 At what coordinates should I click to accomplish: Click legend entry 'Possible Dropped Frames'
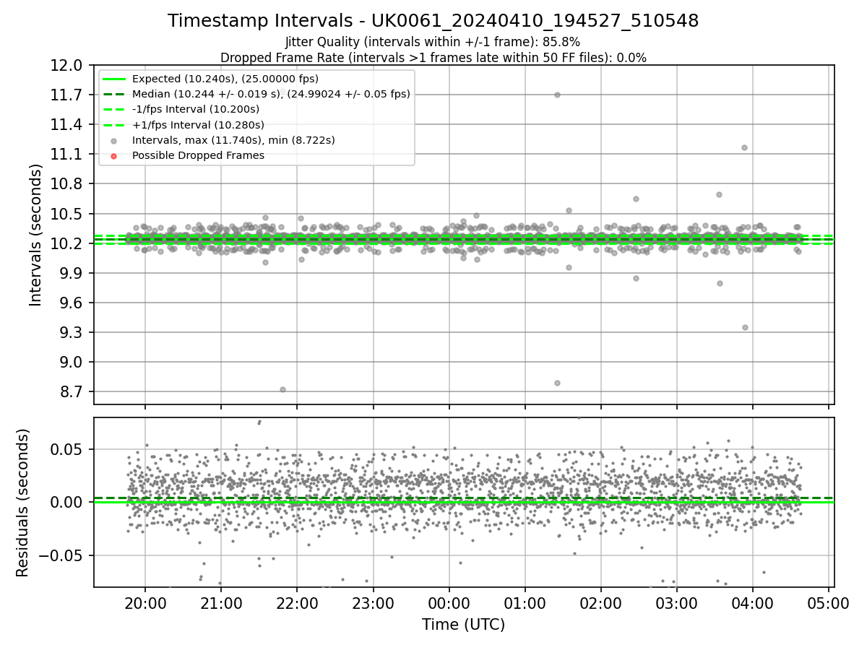pos(198,155)
